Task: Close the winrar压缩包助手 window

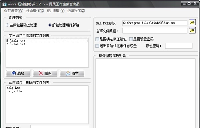Action: point(195,4)
